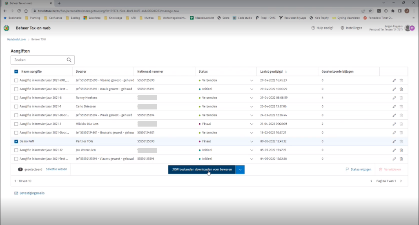Image resolution: width=419 pixels, height=225 pixels.
Task: Expand status dropdown for Carlo Driessen row
Action: [252, 107]
